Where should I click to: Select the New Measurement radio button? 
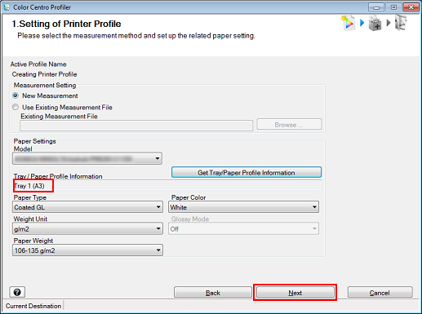click(16, 95)
